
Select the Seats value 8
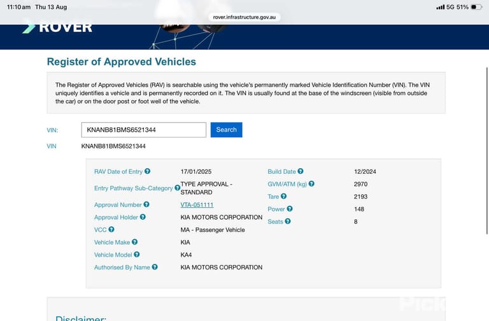pos(356,222)
